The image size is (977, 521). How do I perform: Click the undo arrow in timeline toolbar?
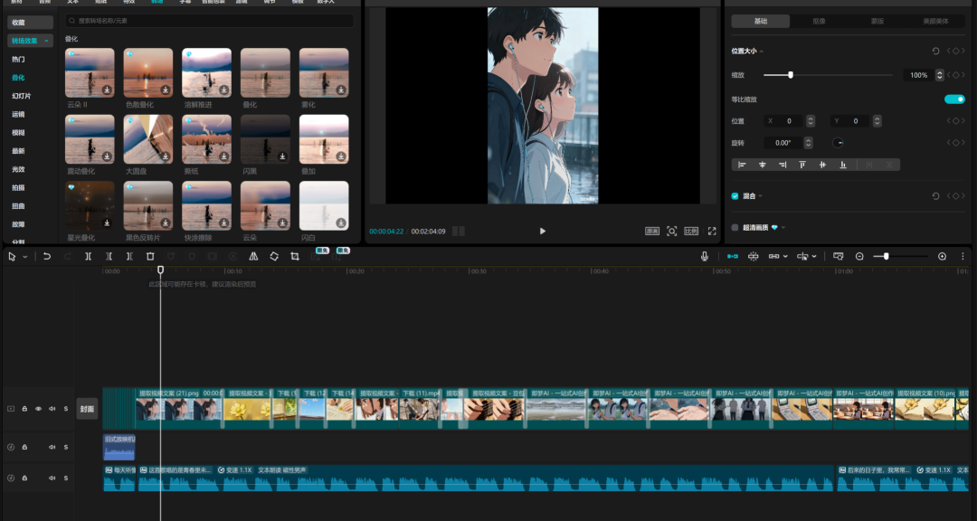[x=47, y=256]
